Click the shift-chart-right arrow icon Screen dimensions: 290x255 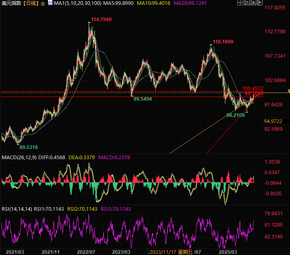[x=260, y=2]
